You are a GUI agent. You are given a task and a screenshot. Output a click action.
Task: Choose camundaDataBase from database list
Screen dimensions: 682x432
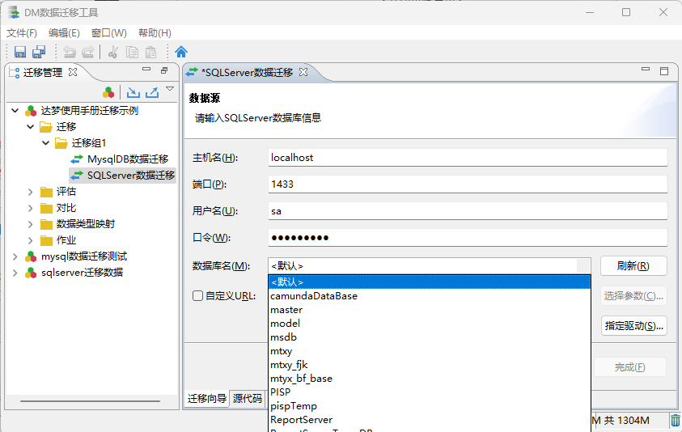click(x=430, y=296)
